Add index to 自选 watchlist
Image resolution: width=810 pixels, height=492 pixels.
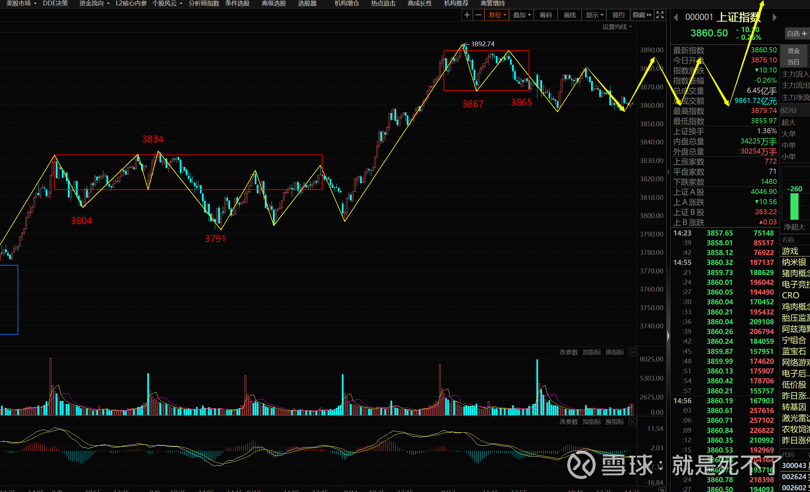pos(796,34)
